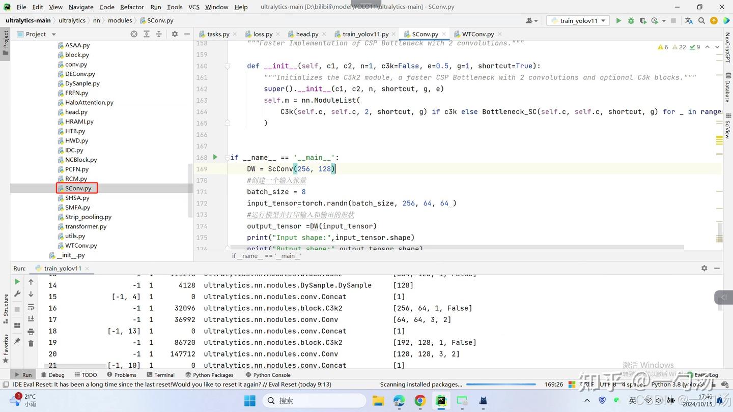Viewport: 733px width, 412px height.
Task: Open HaloAttention.py in the project tree
Action: click(x=89, y=102)
